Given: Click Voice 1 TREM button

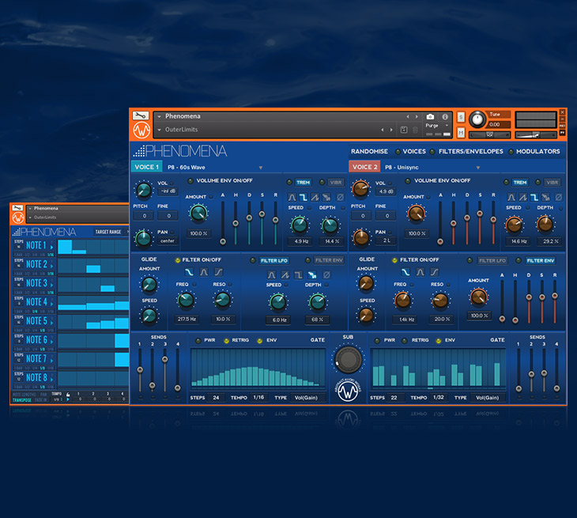Looking at the screenshot, I should (304, 182).
